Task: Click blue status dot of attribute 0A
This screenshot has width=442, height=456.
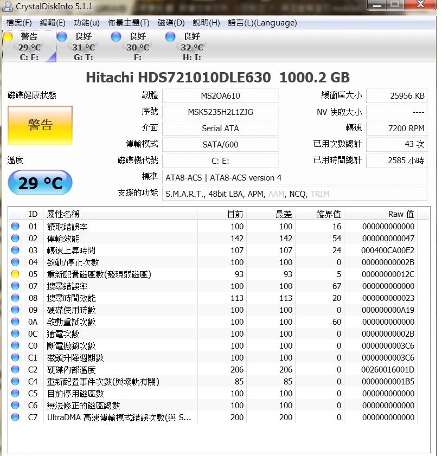Action: click(15, 322)
